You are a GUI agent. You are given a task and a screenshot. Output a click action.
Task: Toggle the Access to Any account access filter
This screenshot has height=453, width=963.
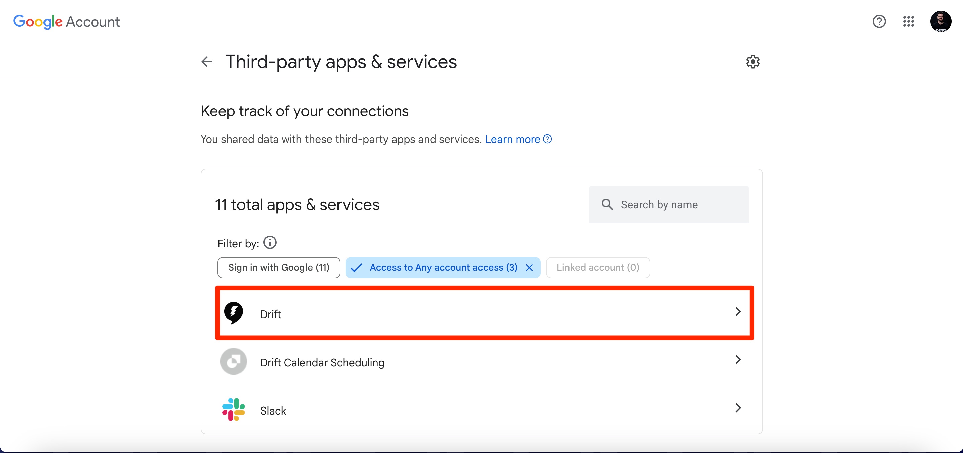coord(443,268)
